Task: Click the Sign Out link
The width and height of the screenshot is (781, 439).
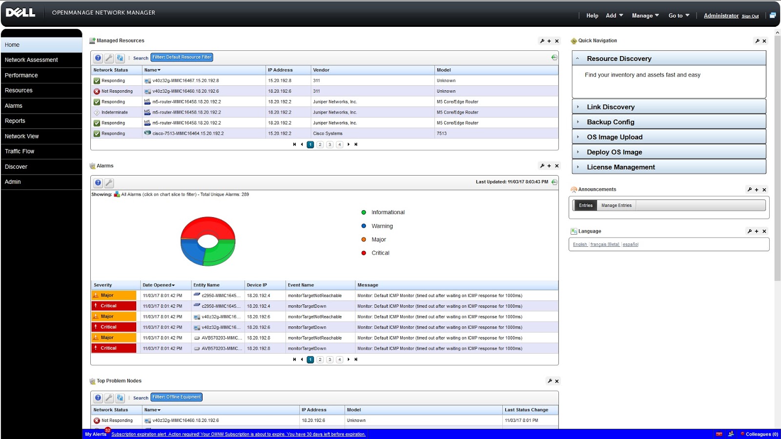Action: click(x=750, y=16)
